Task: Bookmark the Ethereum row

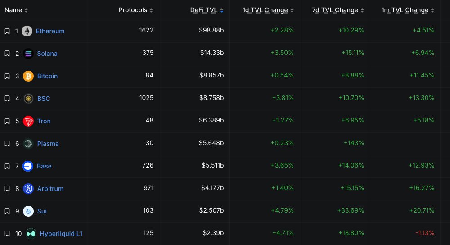Action: (7, 31)
